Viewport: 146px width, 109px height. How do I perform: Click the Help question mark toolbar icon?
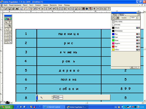pos(109,9)
